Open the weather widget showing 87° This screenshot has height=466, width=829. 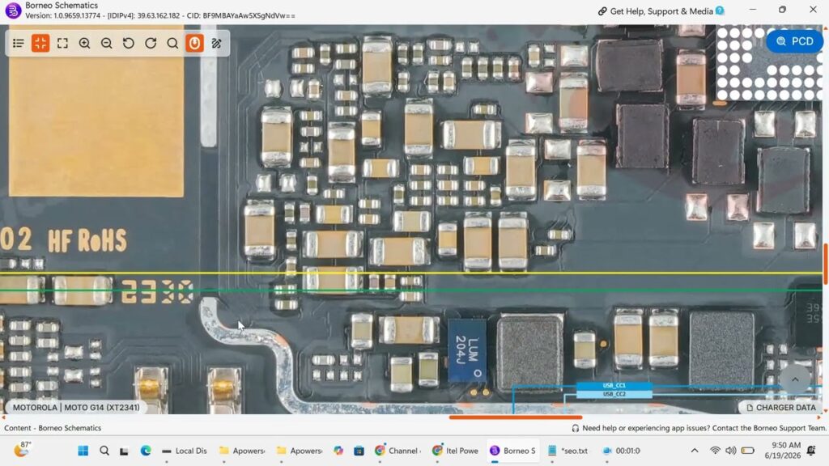click(x=22, y=450)
